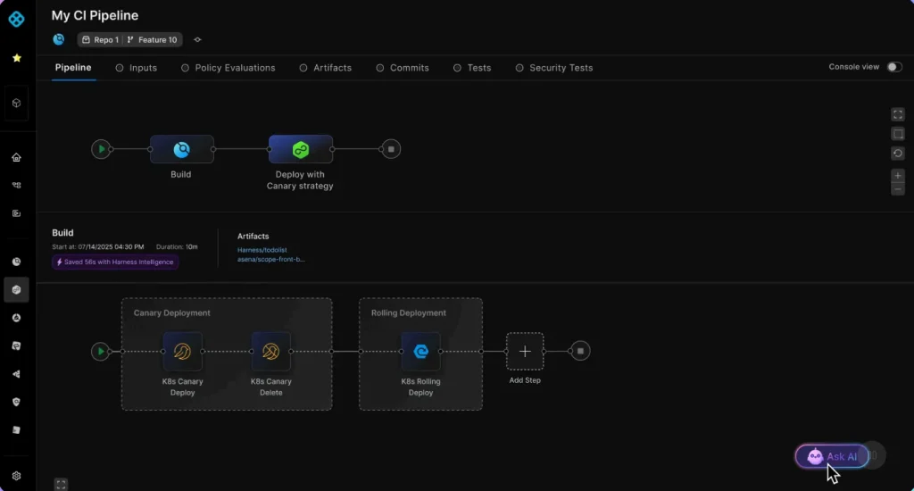Open settings gear in the sidebar

point(16,476)
